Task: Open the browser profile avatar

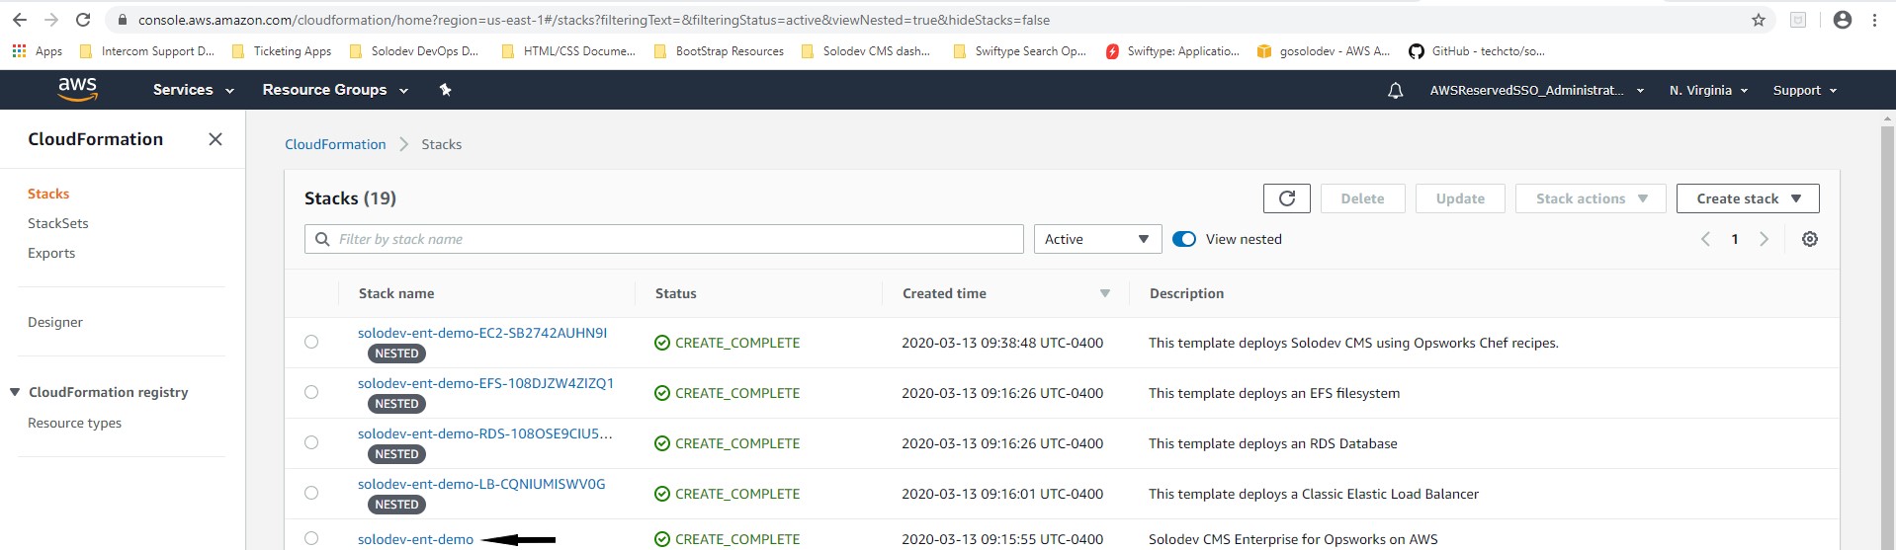Action: pos(1842,20)
